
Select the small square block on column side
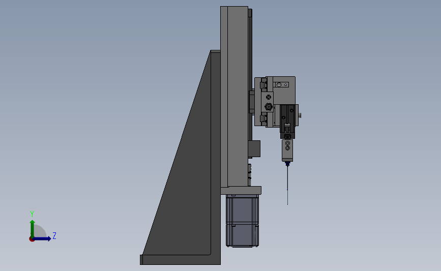coord(254,148)
